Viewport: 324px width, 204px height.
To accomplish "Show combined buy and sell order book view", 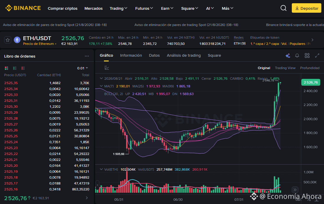I will click(x=6, y=68).
